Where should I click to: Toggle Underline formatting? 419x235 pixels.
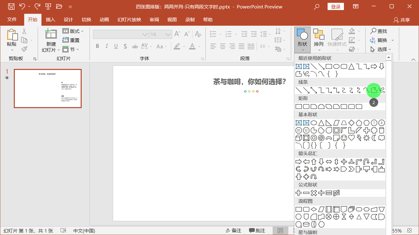pos(116,46)
